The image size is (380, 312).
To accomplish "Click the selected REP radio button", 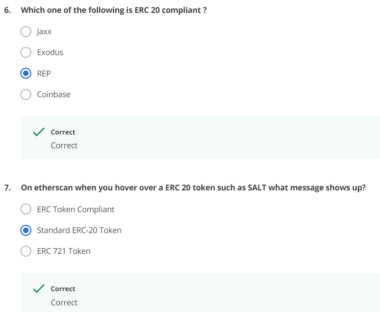I will pos(26,73).
